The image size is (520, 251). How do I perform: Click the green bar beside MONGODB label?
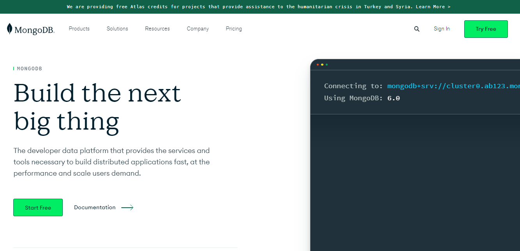[x=14, y=68]
